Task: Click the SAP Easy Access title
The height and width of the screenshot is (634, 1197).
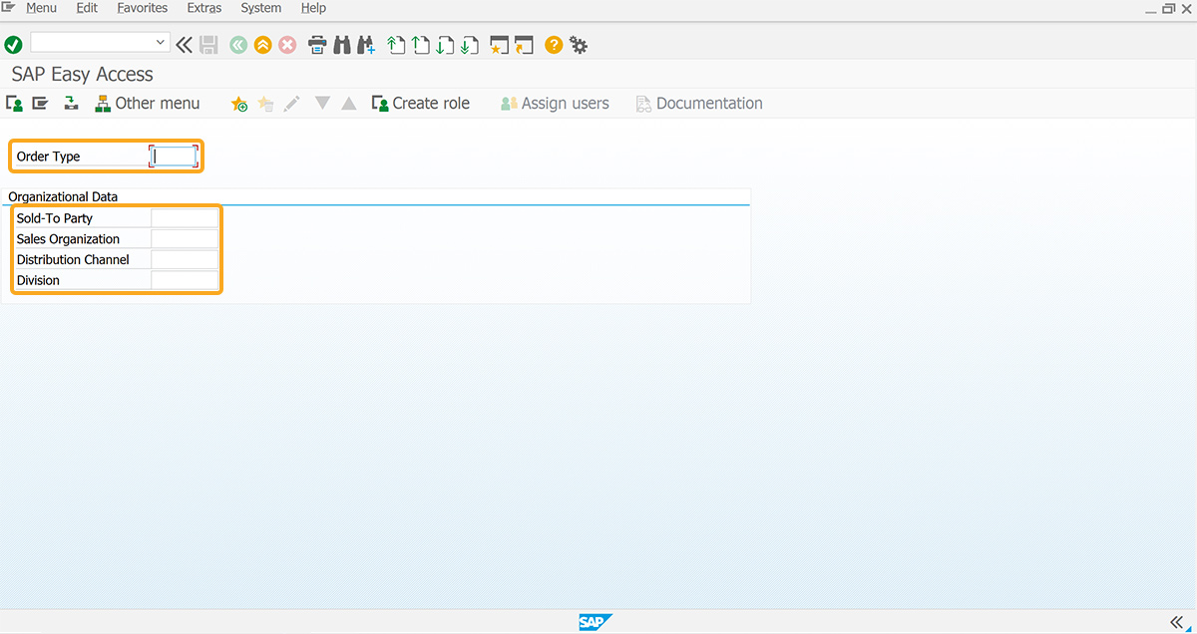Action: pos(83,74)
